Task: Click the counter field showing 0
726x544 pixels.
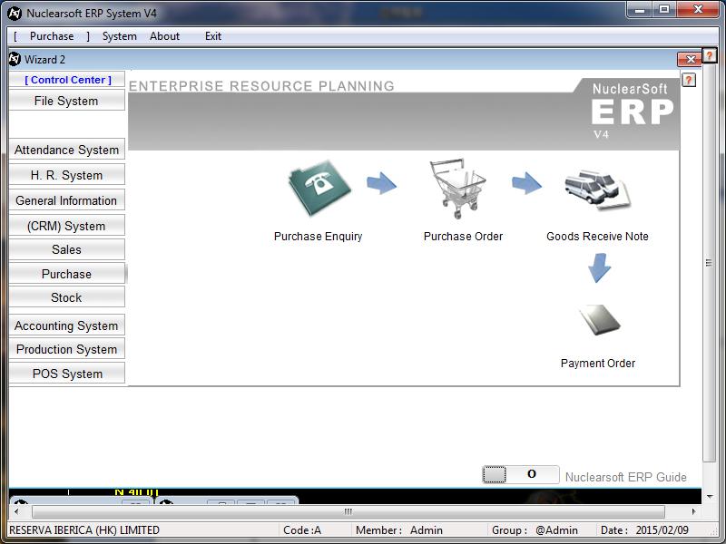Action: [532, 474]
